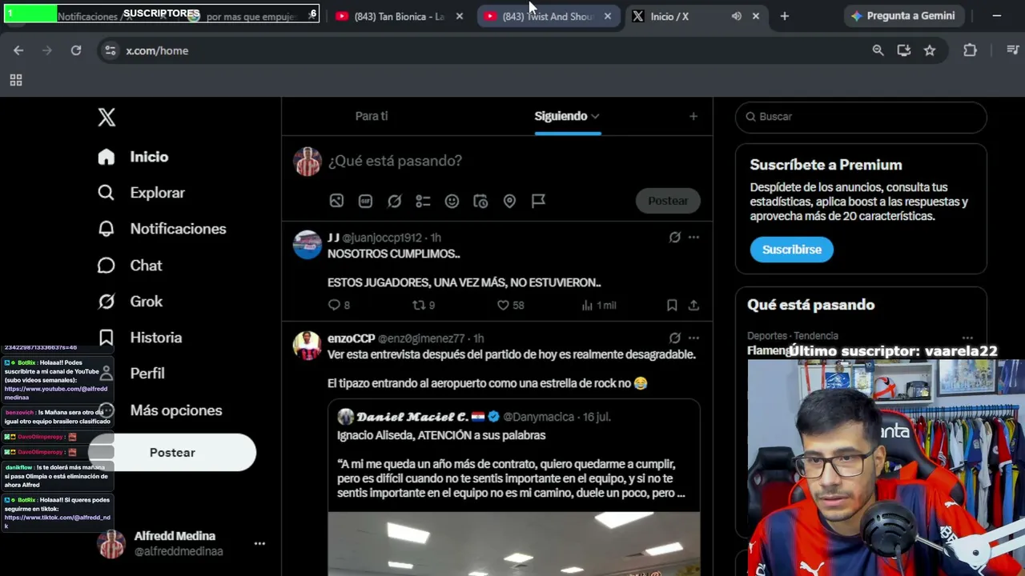Reload the x.com page
Image resolution: width=1025 pixels, height=576 pixels.
(76, 50)
